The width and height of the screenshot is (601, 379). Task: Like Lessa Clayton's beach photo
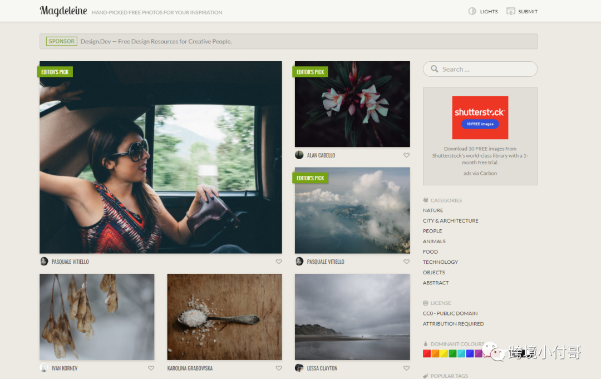pyautogui.click(x=406, y=368)
